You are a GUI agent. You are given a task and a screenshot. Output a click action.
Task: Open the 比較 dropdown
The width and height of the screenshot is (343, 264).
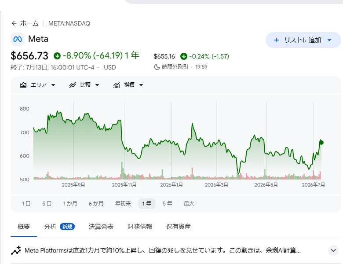coord(84,85)
